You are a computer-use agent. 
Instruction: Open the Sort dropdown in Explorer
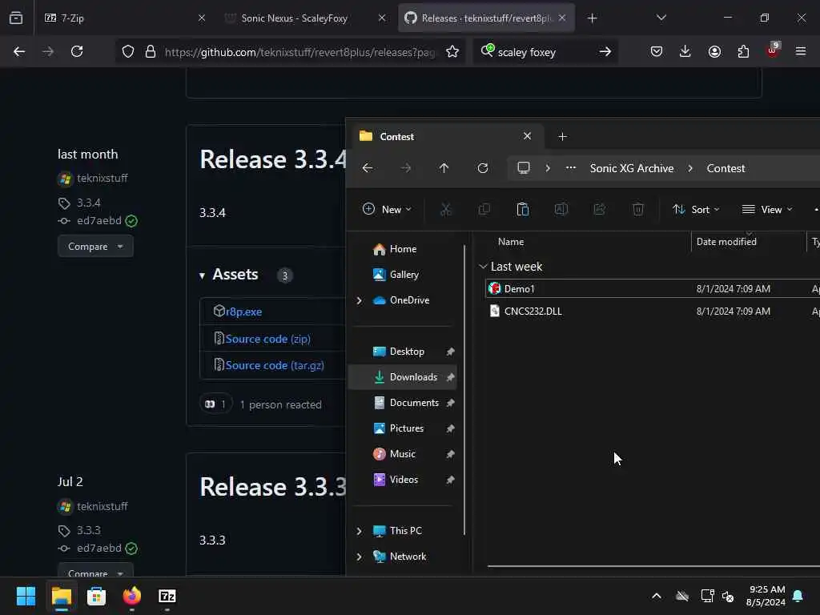[696, 210]
